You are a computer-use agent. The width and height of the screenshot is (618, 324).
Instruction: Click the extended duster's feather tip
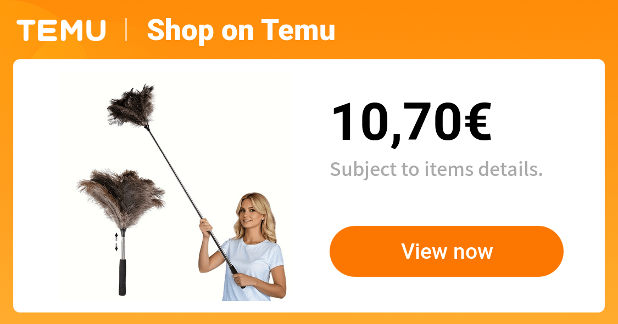(131, 106)
